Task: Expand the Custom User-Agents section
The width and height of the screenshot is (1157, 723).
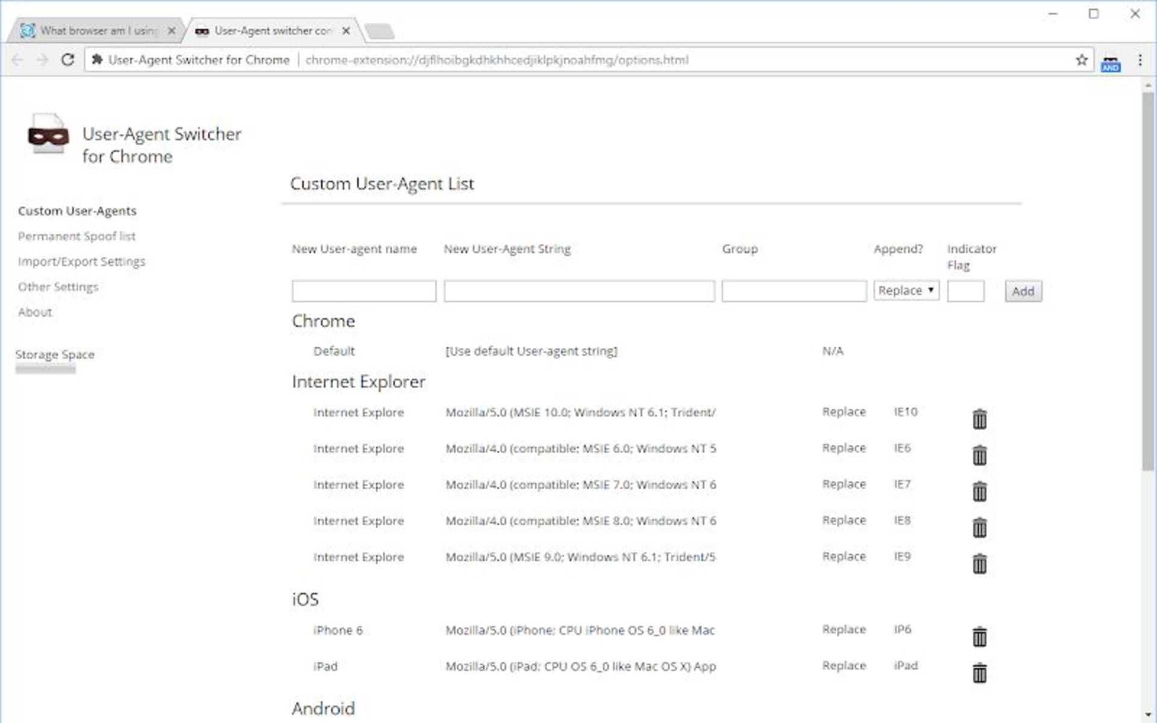Action: pyautogui.click(x=77, y=211)
